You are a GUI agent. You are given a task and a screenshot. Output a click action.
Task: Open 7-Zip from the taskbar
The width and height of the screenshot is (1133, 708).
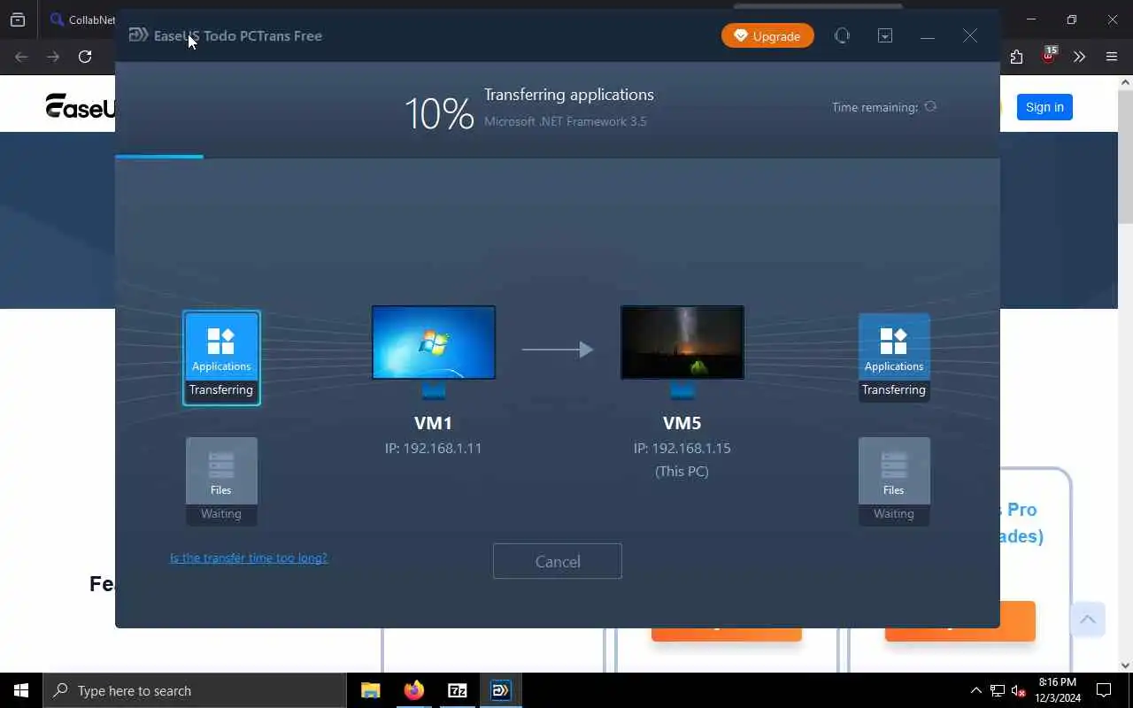point(457,690)
